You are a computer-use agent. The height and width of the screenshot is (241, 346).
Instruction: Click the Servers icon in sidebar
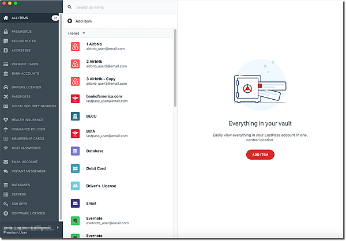pos(6,194)
